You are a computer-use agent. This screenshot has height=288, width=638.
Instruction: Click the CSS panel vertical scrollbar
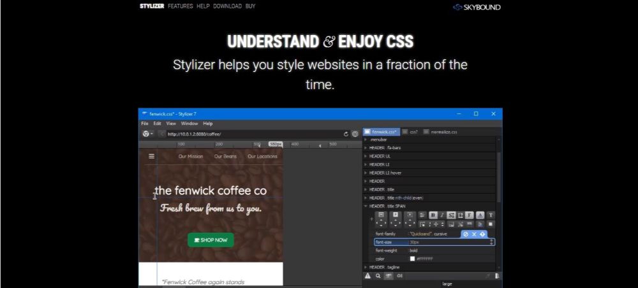coord(498,176)
